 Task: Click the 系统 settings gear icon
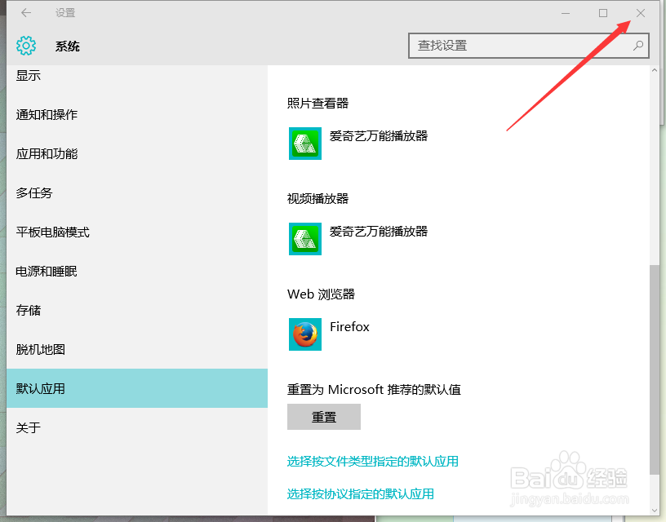click(25, 46)
